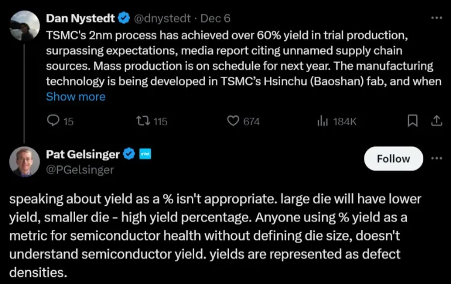Open view analytics showing 184K
Viewport: 451px width, 284px height.
point(321,121)
